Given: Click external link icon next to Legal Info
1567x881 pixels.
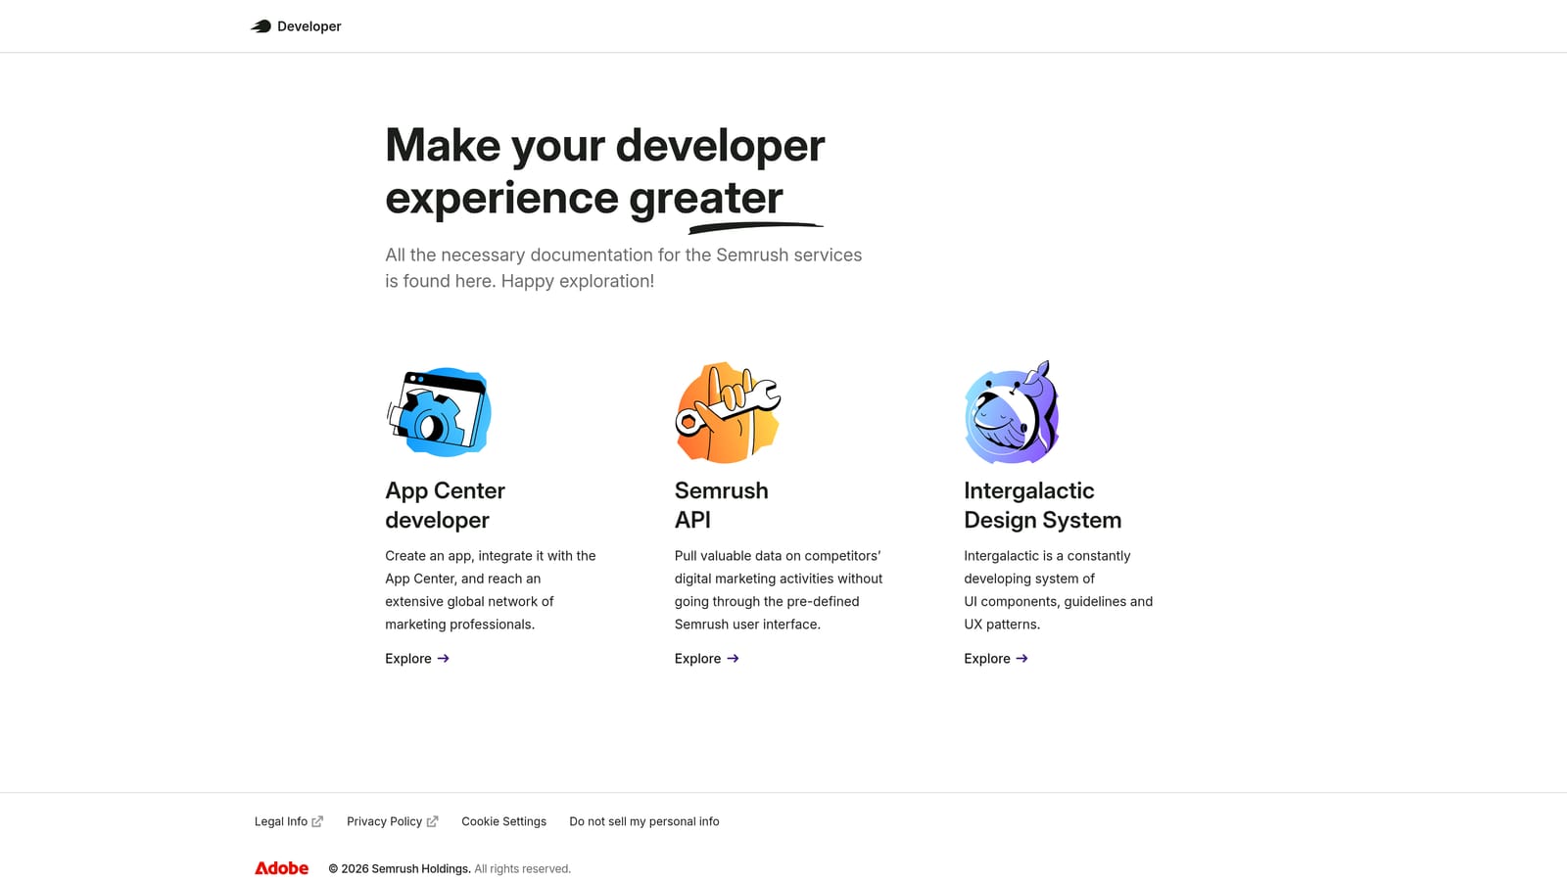Looking at the screenshot, I should click(317, 821).
